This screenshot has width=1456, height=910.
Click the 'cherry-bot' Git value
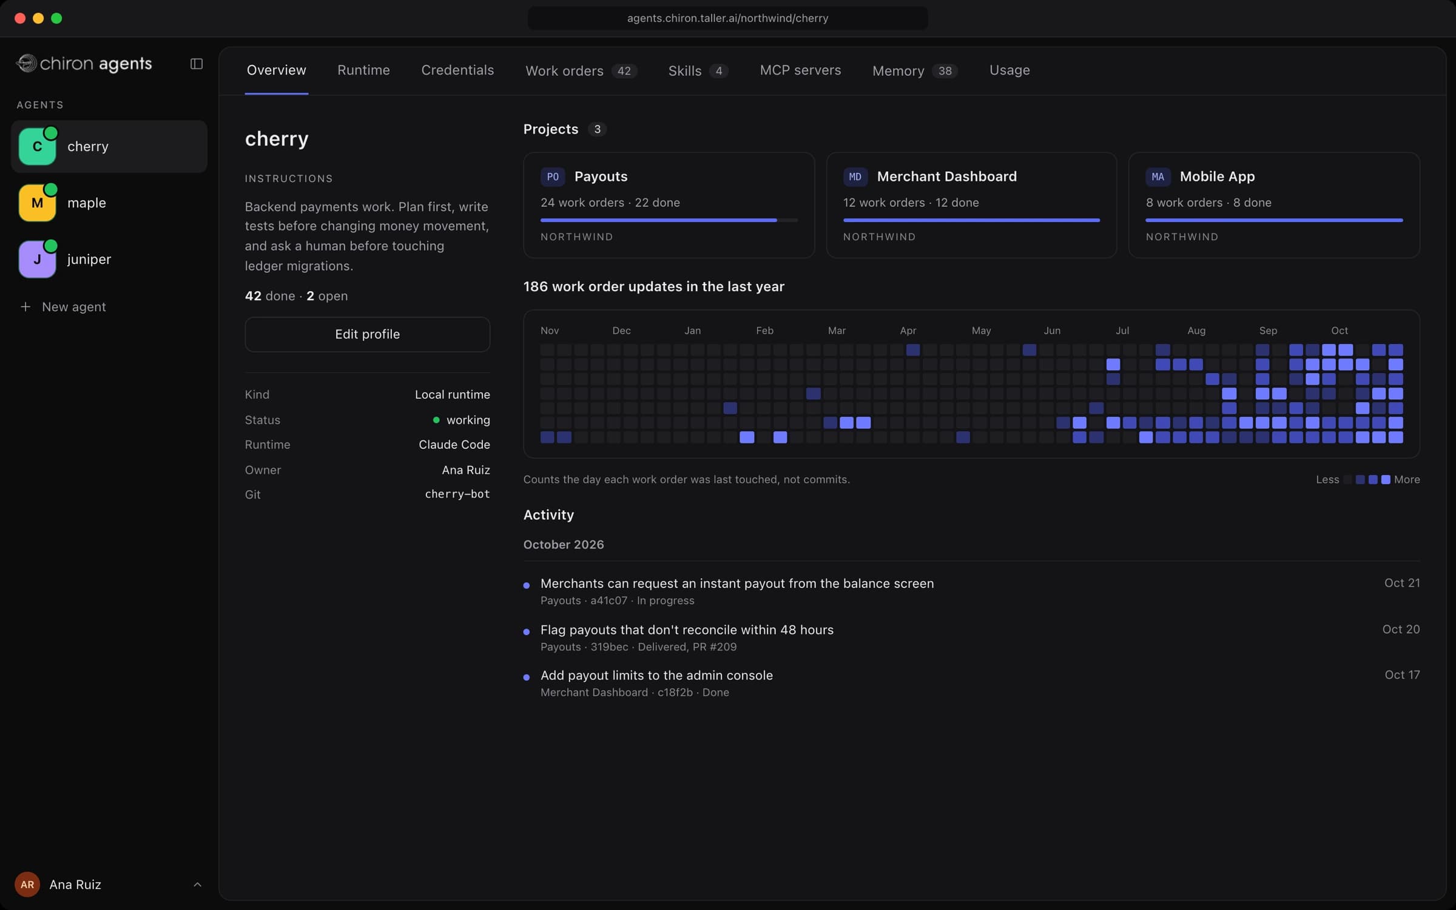point(457,494)
